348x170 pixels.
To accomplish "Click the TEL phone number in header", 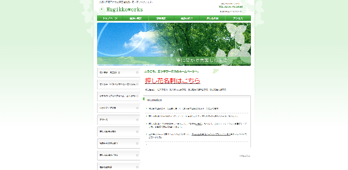I will pyautogui.click(x=230, y=7).
